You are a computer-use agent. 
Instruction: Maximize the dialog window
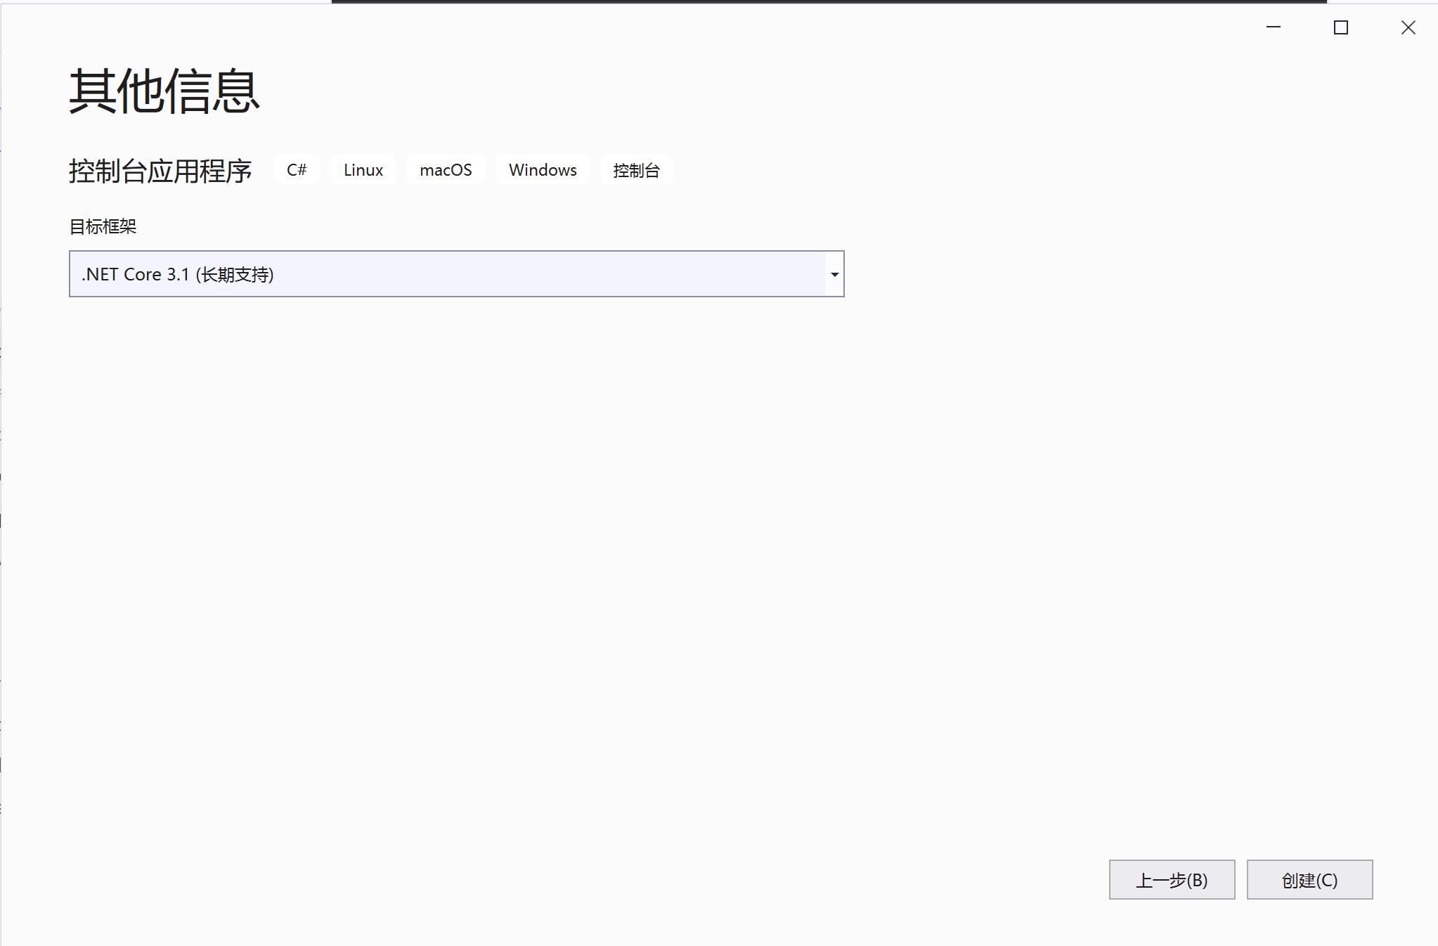click(1340, 27)
